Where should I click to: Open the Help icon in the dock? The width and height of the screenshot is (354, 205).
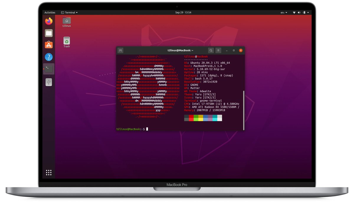(49, 57)
